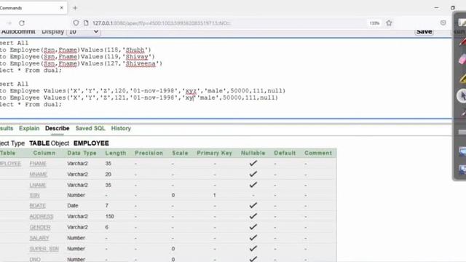
Task: Click the Nullable checkmark in FNAME row
Action: 253,163
